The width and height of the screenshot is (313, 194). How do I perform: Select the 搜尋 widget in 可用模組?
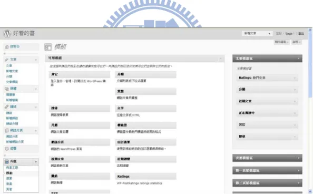(x=80, y=108)
